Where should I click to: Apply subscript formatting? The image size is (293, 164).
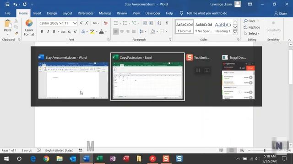(69, 31)
